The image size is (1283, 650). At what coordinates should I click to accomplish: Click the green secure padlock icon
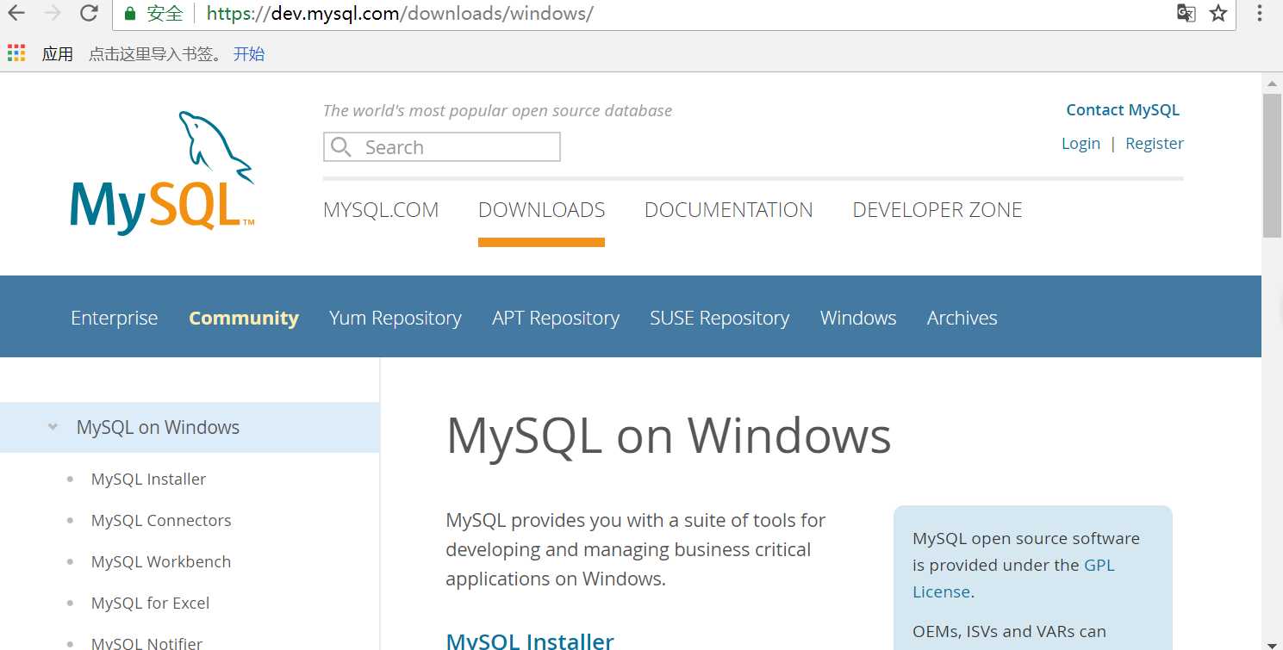130,13
